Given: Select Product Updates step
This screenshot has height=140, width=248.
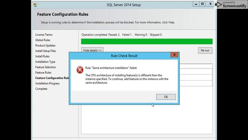Looking at the screenshot, I should tap(45, 45).
